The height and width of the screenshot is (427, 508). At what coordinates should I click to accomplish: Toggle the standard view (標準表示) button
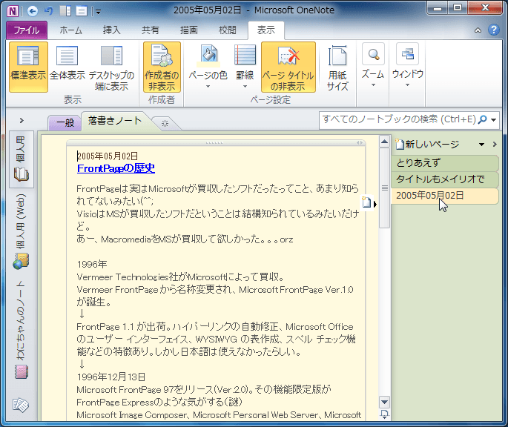[28, 66]
